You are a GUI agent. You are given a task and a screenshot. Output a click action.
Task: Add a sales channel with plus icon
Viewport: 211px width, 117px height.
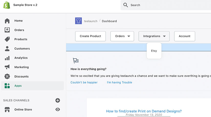click(x=58, y=100)
